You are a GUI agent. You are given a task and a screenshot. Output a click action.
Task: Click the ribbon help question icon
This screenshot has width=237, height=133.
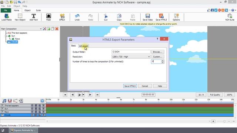(233, 10)
